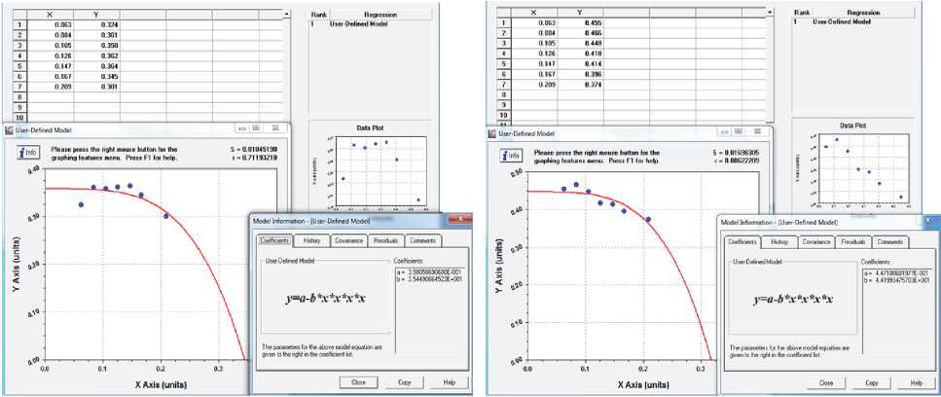Select coefficient b row in the right Model Information dialog
The height and width of the screenshot is (397, 941).
coord(896,278)
